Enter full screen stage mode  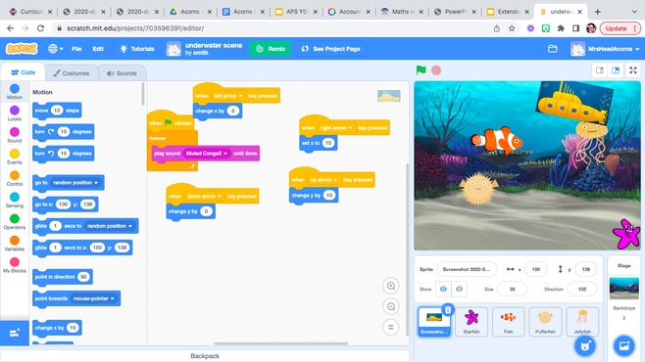click(x=633, y=70)
